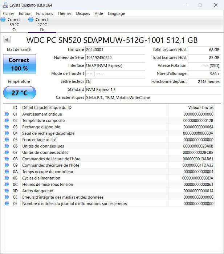Screen dimensions: 224x254
Task: Click status orb of Seuil de rechange disponible row
Action: (x=7, y=133)
